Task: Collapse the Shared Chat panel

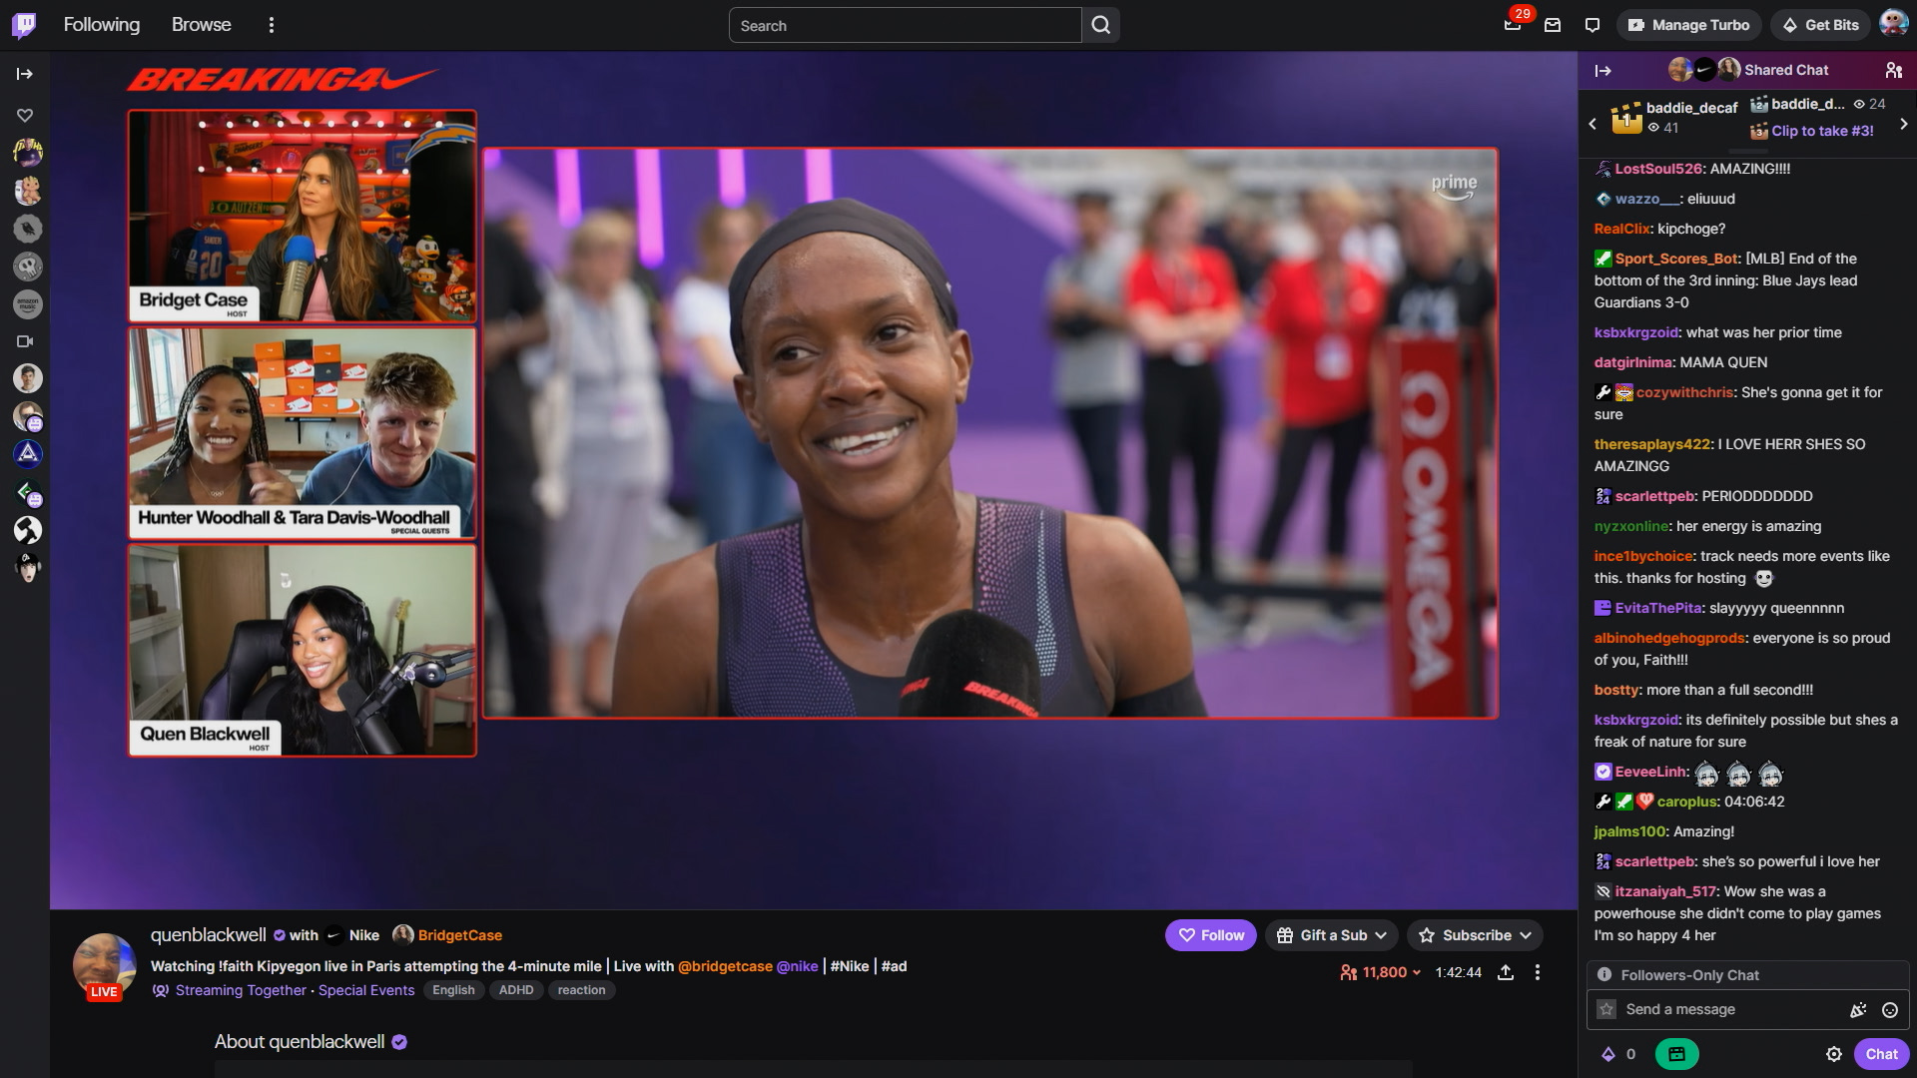Action: click(1602, 70)
